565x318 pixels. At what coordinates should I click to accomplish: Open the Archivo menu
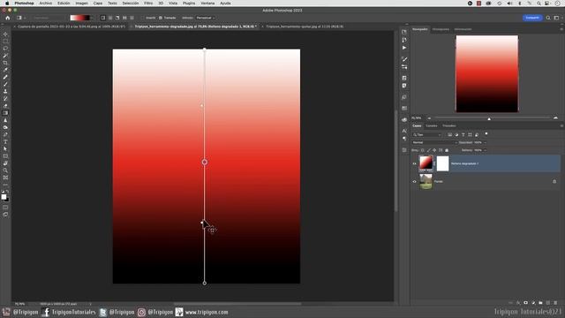coord(46,4)
